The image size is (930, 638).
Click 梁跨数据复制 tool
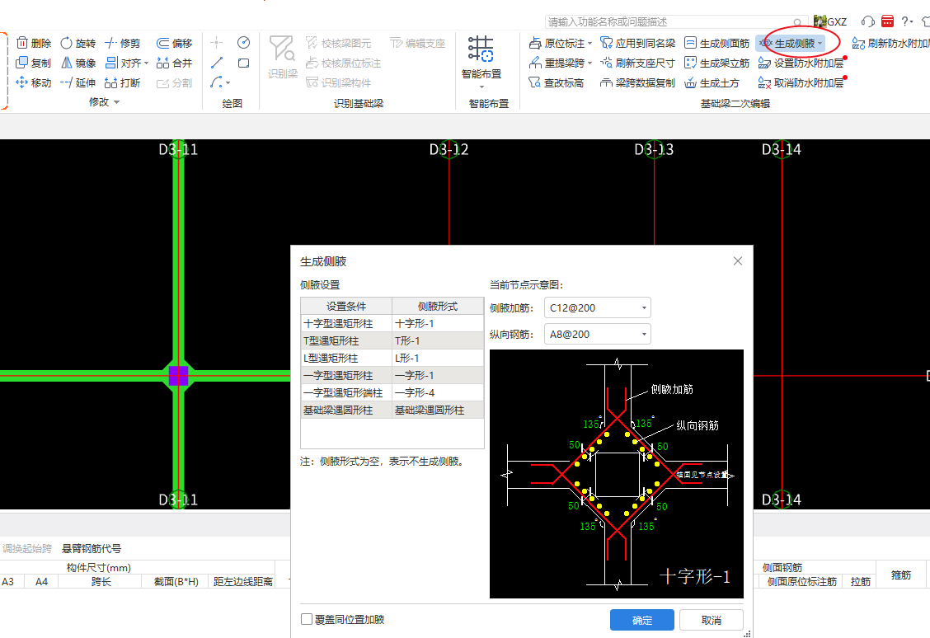coord(637,83)
